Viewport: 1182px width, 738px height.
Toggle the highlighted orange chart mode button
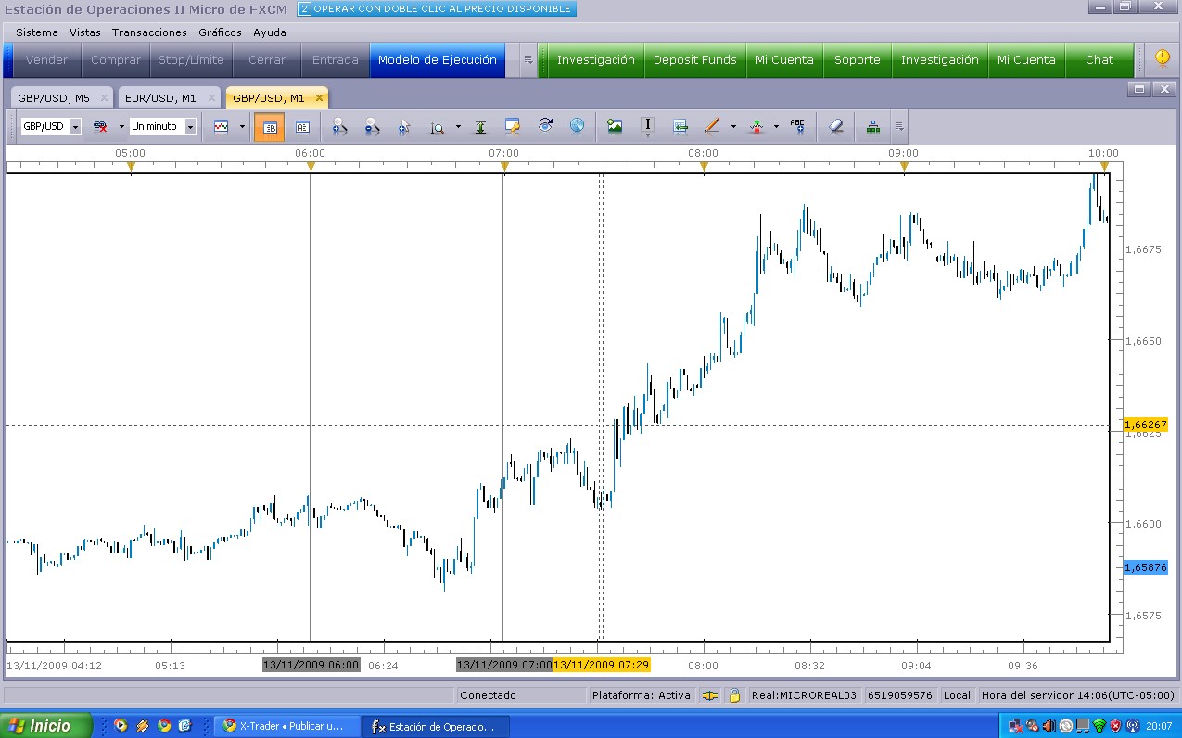pos(270,127)
